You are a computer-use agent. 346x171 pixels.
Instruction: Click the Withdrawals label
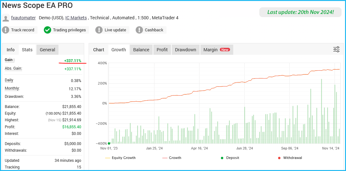tap(16, 150)
